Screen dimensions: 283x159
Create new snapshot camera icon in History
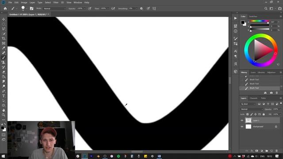(x=271, y=93)
